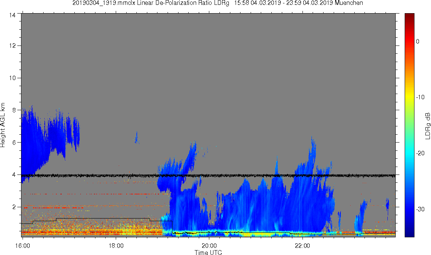
Task: Click the 8 km height tick label
Action: (14, 110)
